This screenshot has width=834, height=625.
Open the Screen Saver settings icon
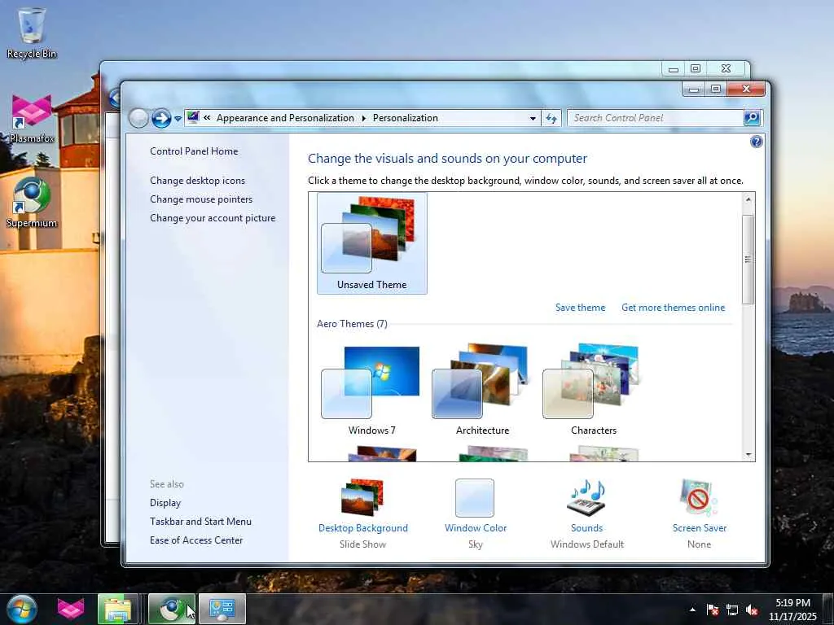coord(699,497)
